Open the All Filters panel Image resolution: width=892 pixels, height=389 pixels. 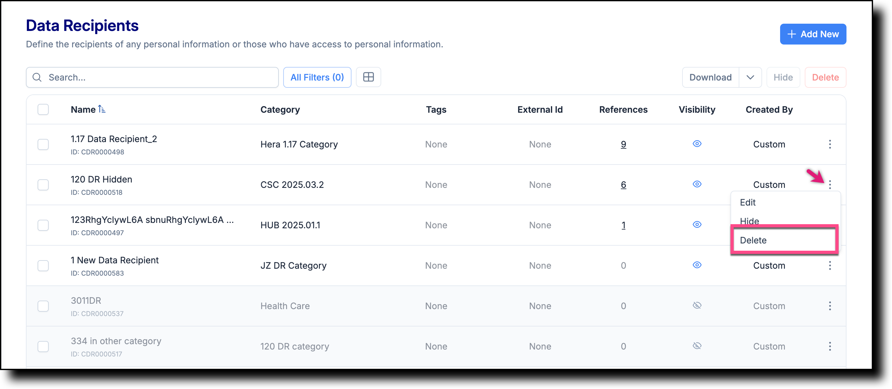tap(317, 77)
